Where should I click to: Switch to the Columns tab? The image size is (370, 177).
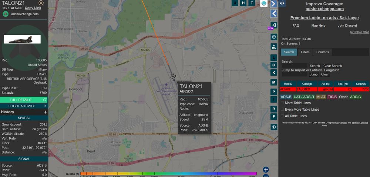323,52
